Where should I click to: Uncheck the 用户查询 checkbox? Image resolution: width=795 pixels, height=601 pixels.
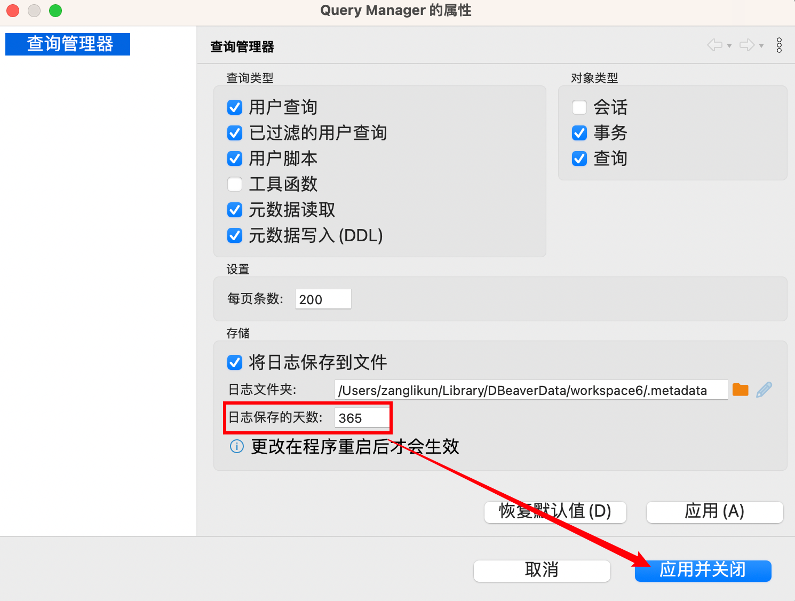click(x=235, y=107)
